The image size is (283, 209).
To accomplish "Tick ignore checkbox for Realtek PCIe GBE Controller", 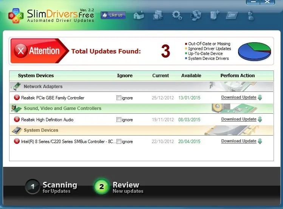I will coord(119,98).
